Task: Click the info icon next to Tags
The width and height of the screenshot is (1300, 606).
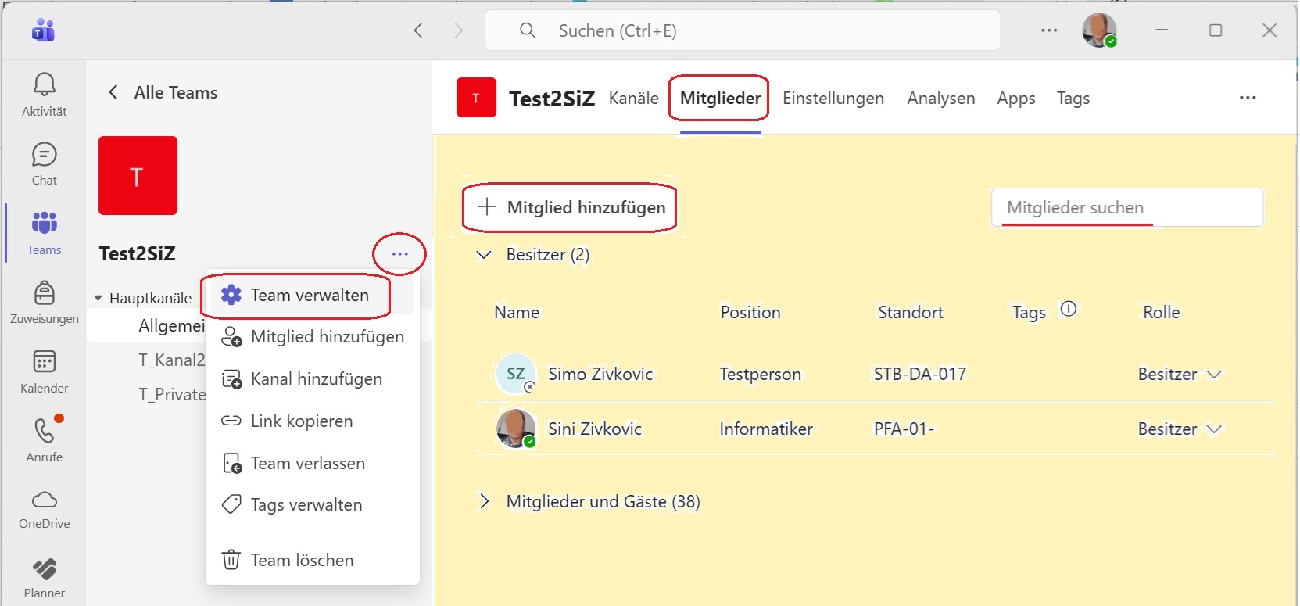Action: tap(1068, 310)
